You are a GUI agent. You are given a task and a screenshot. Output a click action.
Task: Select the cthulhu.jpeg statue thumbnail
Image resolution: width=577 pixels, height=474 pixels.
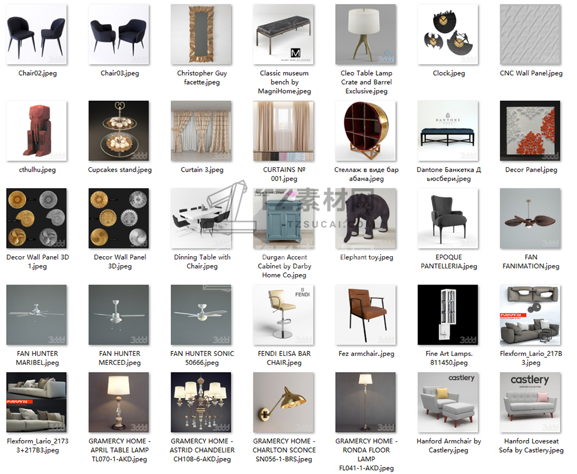click(x=36, y=130)
